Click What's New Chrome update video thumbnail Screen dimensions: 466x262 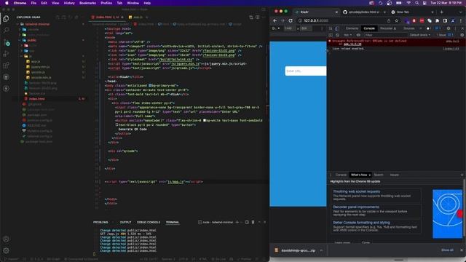tap(448, 214)
